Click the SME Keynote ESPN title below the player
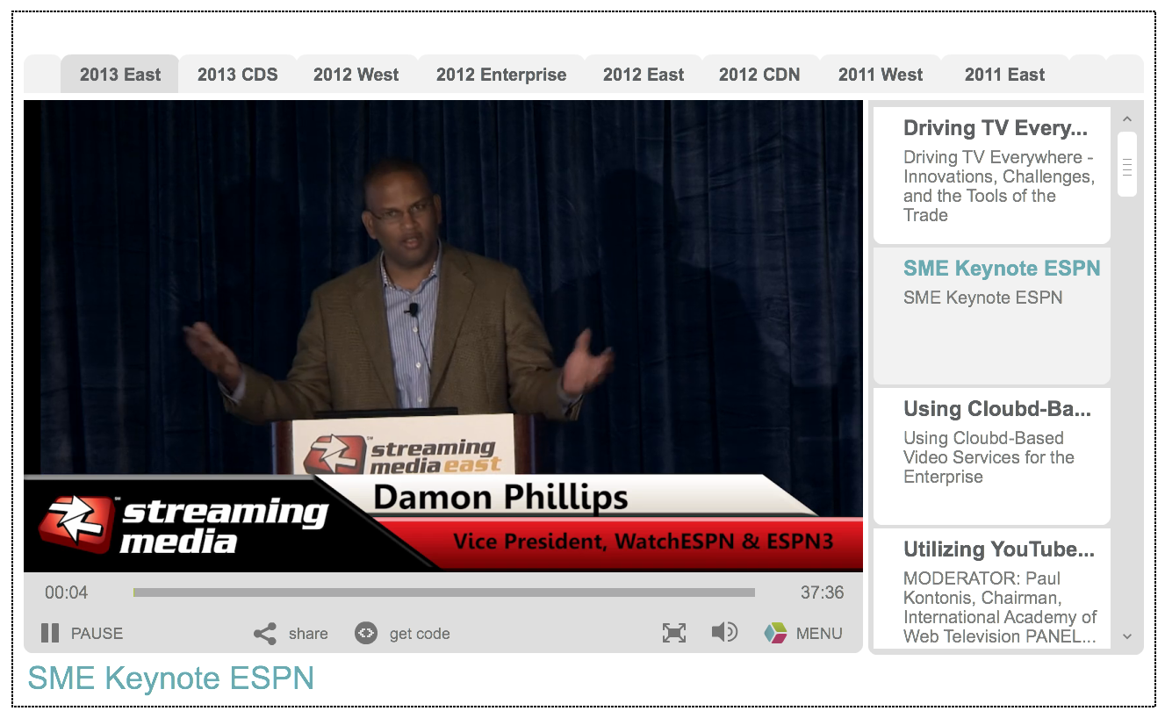Screen dimensions: 1165x718 [x=171, y=679]
